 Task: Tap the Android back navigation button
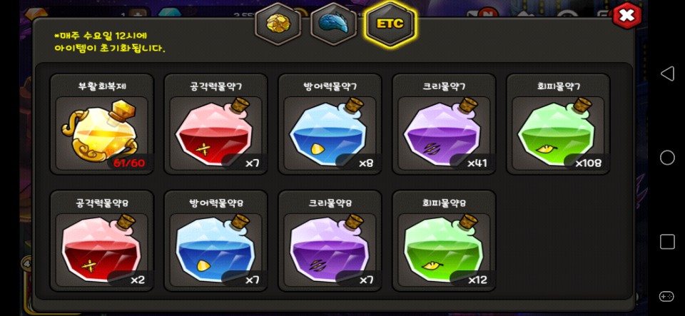667,73
